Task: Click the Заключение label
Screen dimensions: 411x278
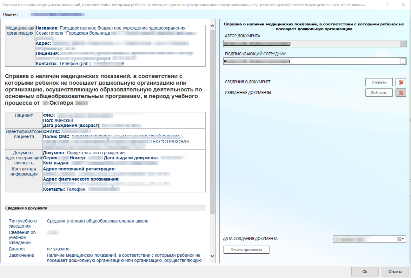Action: coord(22,255)
